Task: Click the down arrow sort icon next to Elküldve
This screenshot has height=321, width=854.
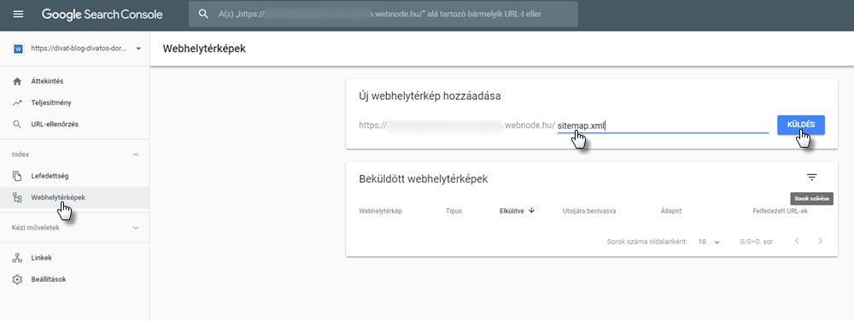Action: click(531, 211)
